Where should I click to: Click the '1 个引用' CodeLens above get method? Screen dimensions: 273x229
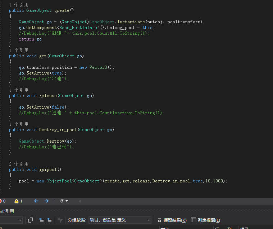coord(19,51)
